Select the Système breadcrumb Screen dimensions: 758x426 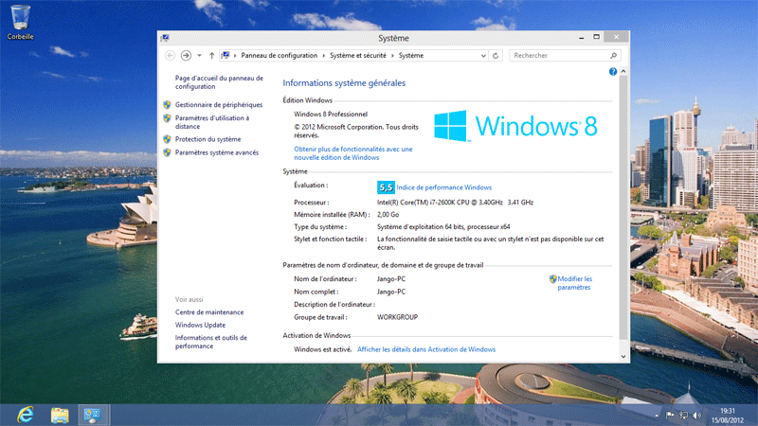tap(411, 56)
